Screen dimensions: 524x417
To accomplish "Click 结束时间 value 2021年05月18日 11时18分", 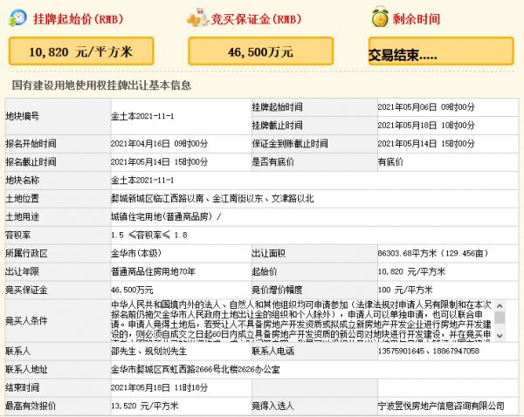I will tap(160, 387).
